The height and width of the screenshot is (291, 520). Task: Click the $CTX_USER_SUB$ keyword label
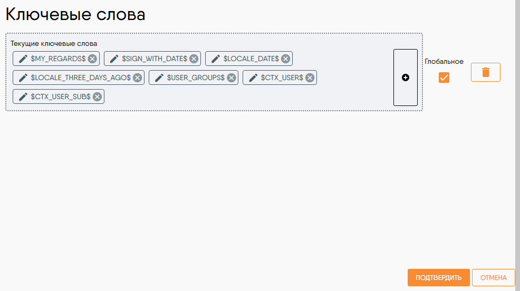[61, 96]
